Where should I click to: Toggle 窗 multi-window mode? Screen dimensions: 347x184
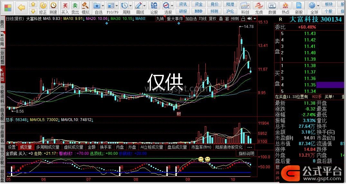[x=227, y=19]
